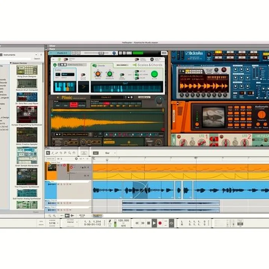Screen dimensions: 269x269
Task: Adjust the green Inversion knob
Action: [109, 74]
